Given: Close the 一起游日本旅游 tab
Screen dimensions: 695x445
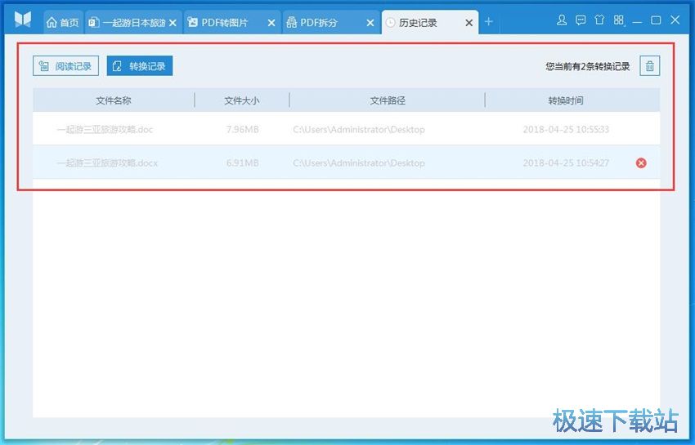Looking at the screenshot, I should (x=173, y=23).
